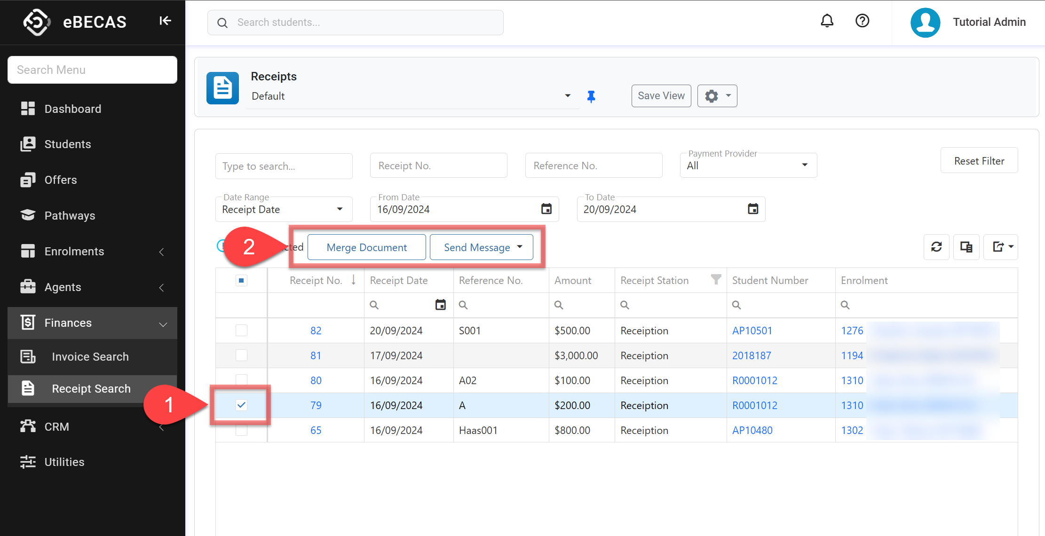Image resolution: width=1045 pixels, height=536 pixels.
Task: Open receipt number 82 link
Action: pos(316,331)
